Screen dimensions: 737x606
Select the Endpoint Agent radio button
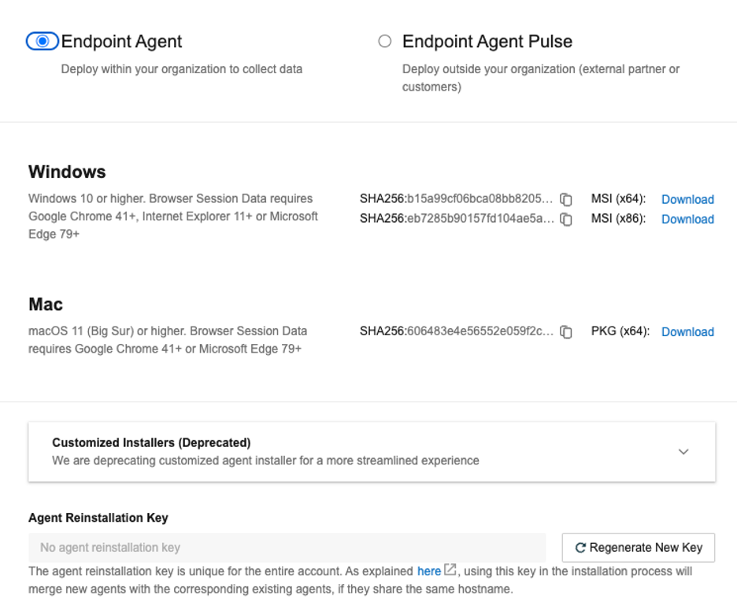43,41
